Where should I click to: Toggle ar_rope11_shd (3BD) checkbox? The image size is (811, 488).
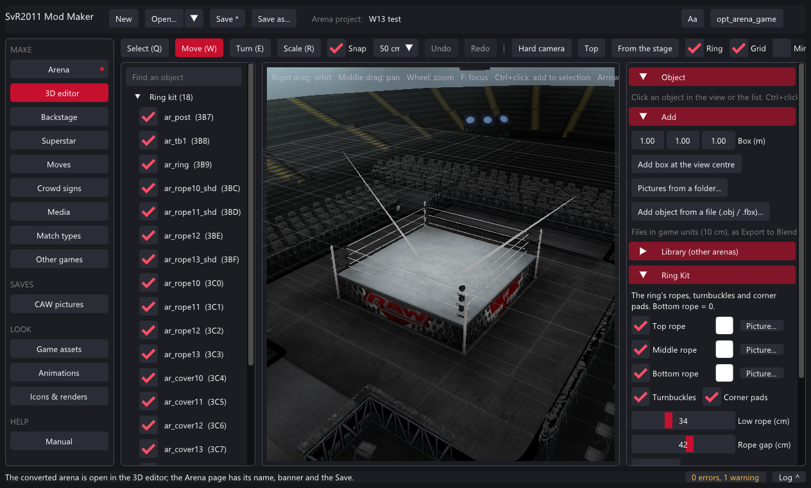point(148,212)
